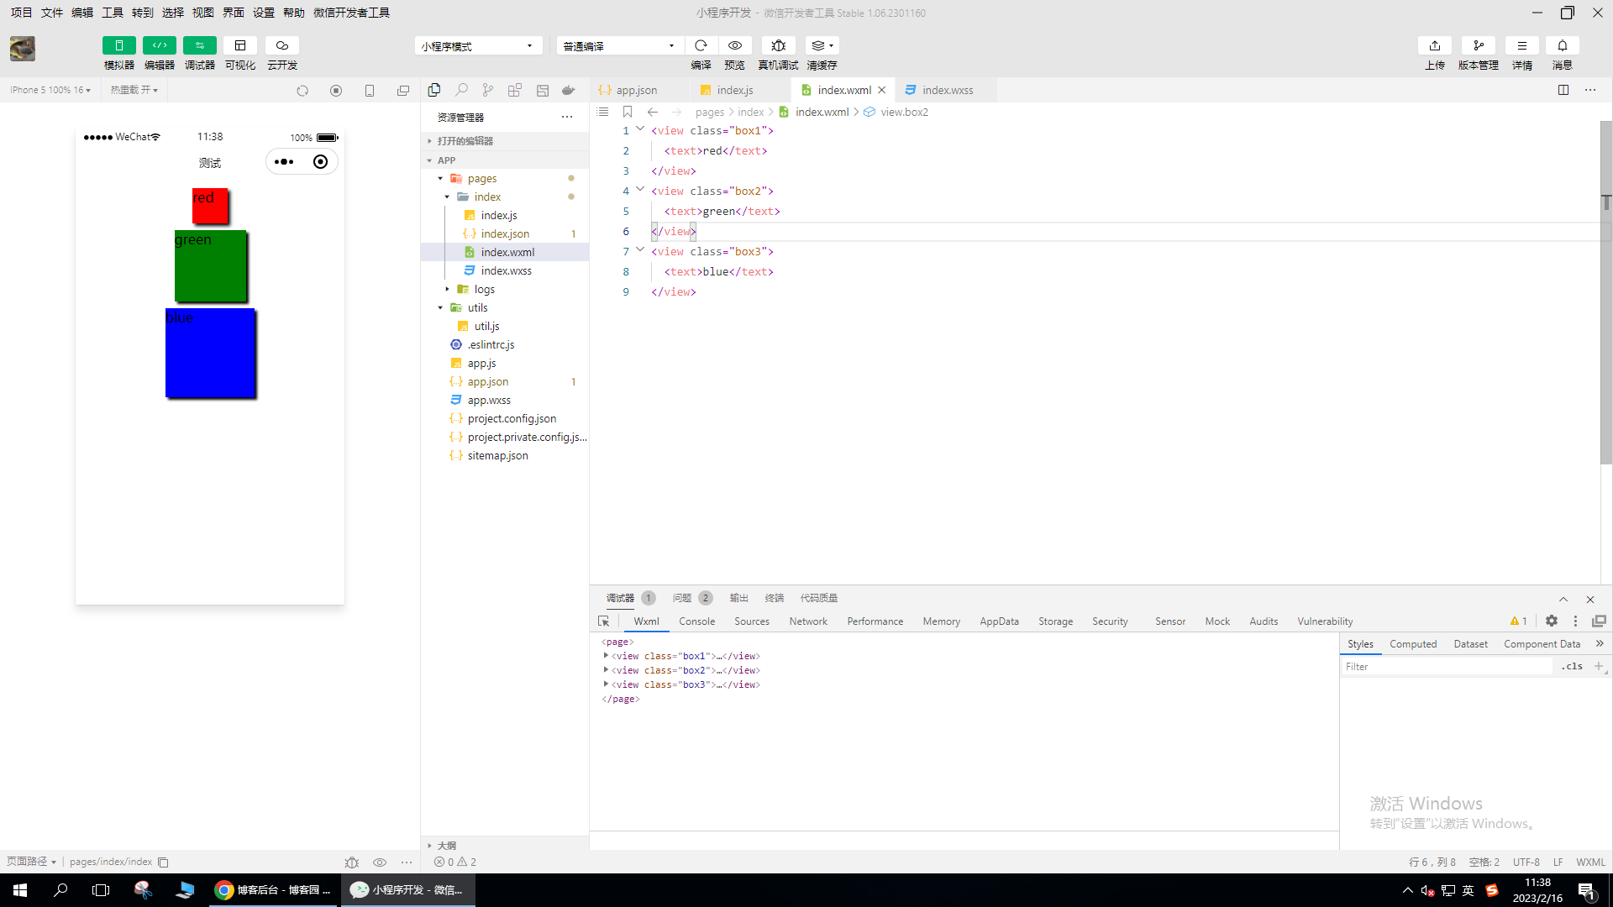Toggle the Simulator panel button

(x=118, y=45)
